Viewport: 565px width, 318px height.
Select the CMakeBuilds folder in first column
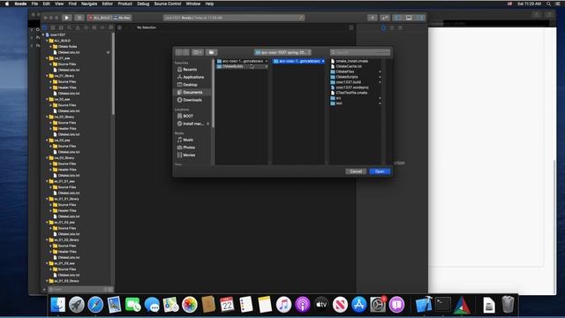click(242, 66)
